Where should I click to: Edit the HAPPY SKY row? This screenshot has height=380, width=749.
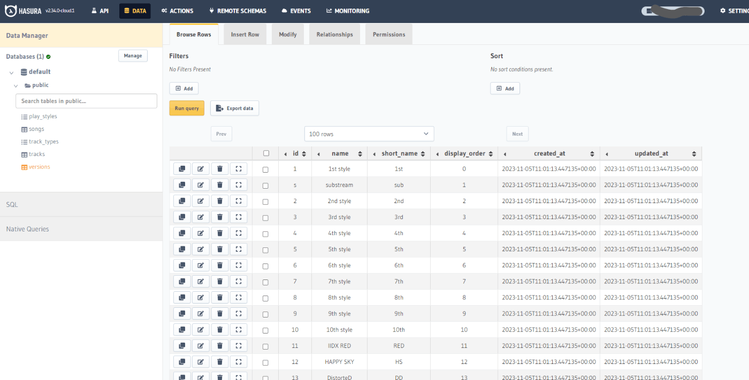[x=201, y=361]
